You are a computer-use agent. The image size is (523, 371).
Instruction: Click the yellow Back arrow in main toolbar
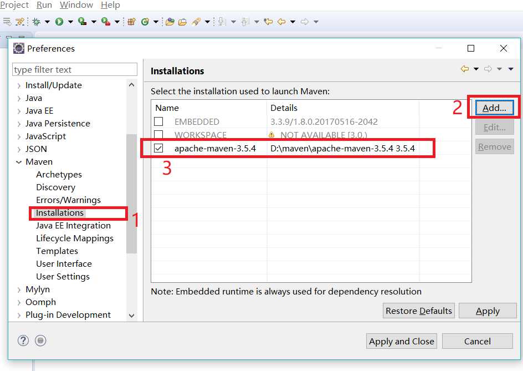282,22
